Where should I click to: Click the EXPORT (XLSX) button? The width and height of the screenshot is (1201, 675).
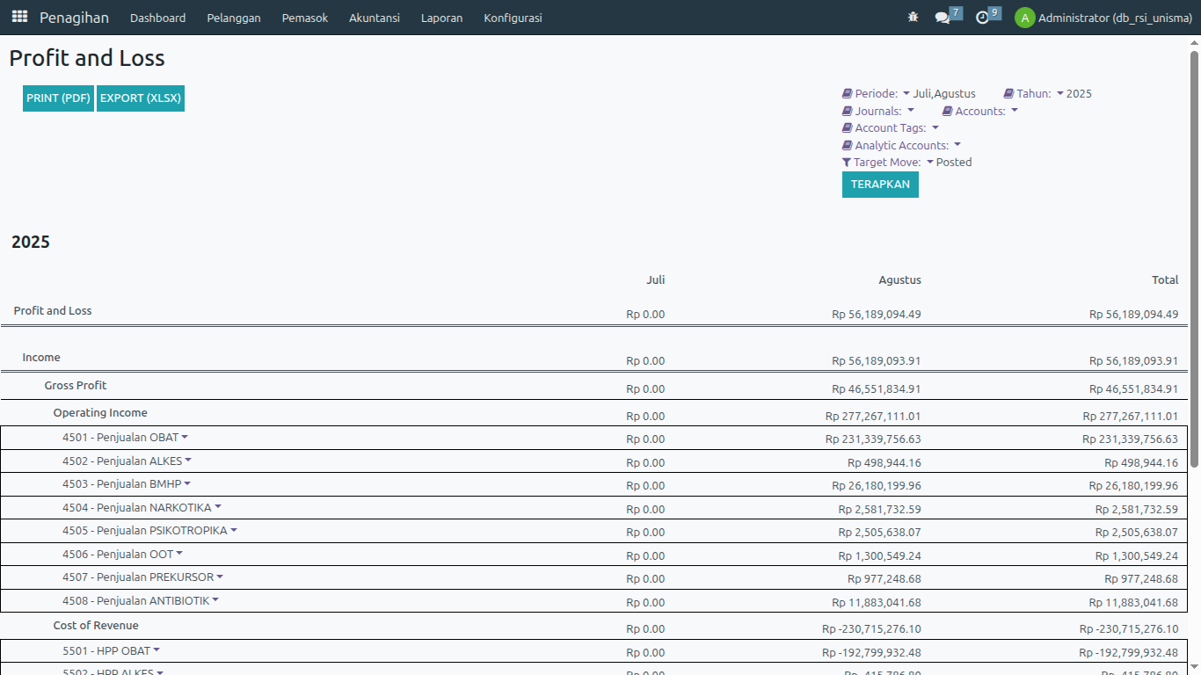tap(141, 98)
